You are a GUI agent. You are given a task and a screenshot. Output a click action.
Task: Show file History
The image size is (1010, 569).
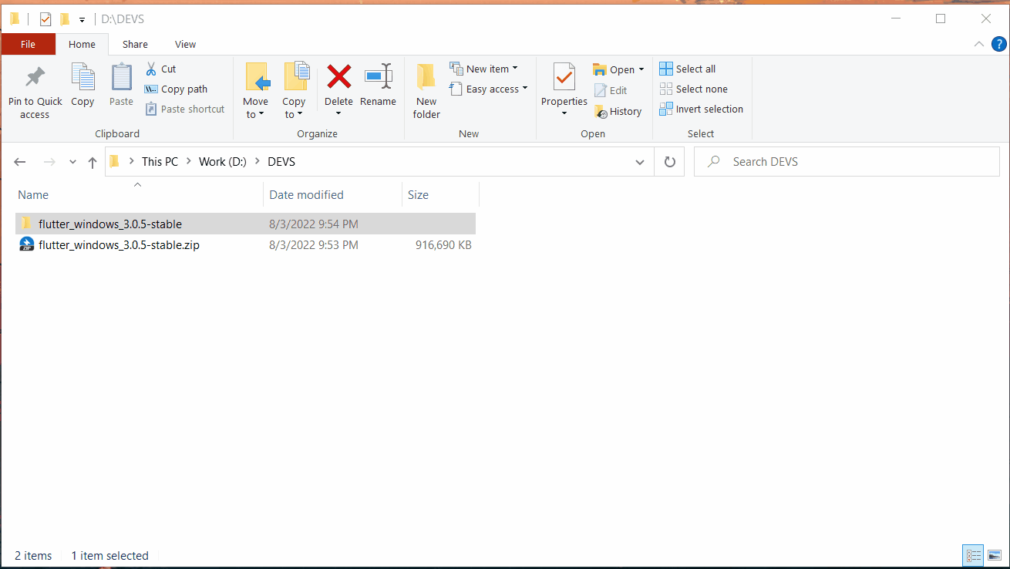tap(618, 111)
